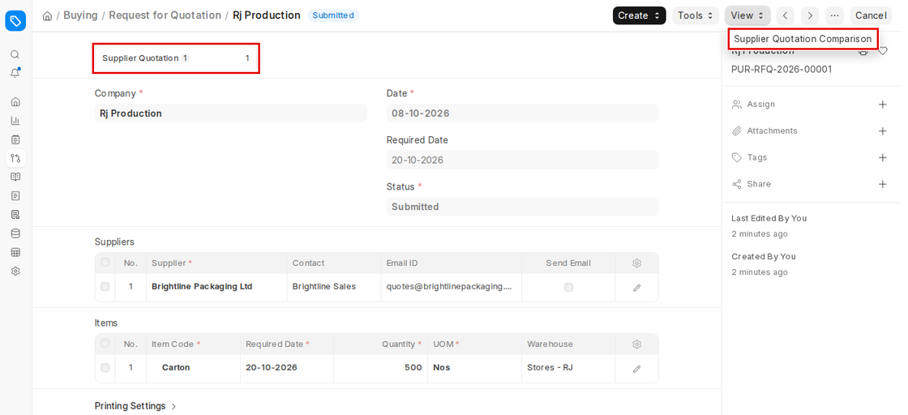Open the document page icon in sidebar
The width and height of the screenshot is (908, 415).
tap(15, 195)
